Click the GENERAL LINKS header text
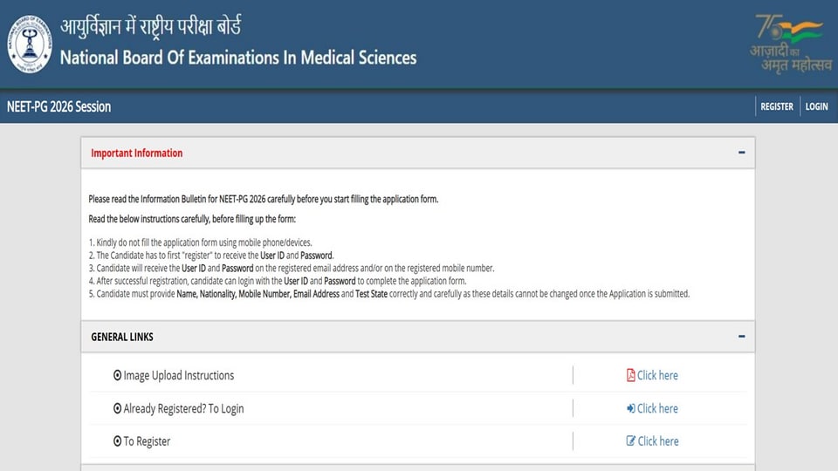Viewport: 838px width, 471px height. (x=122, y=337)
